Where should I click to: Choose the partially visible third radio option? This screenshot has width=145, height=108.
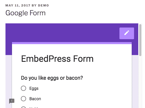23,107
